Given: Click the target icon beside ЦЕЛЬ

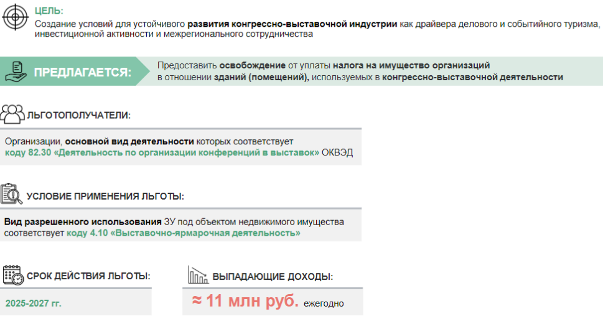Looking at the screenshot, I should pos(16,17).
